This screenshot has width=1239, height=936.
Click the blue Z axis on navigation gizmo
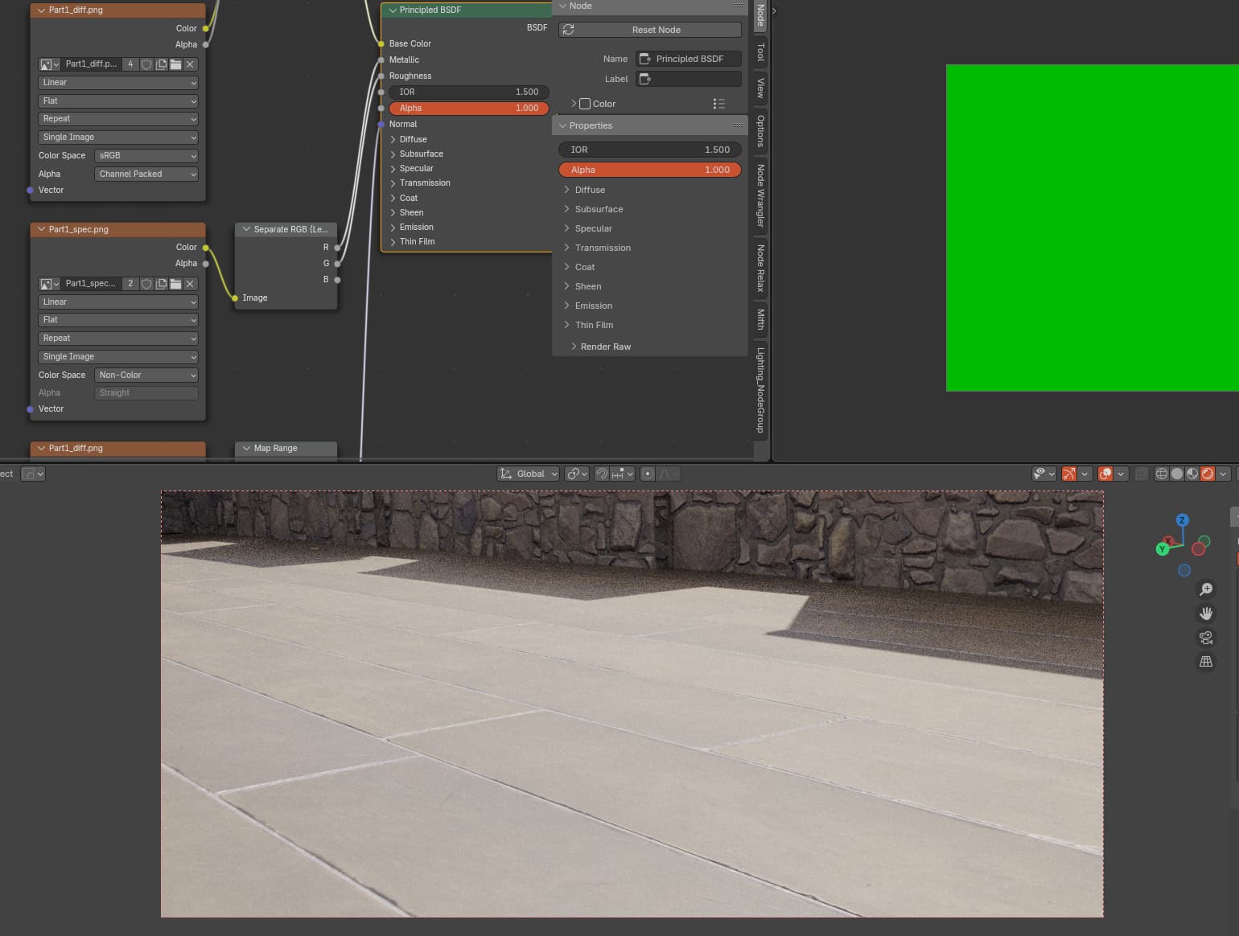(1182, 520)
